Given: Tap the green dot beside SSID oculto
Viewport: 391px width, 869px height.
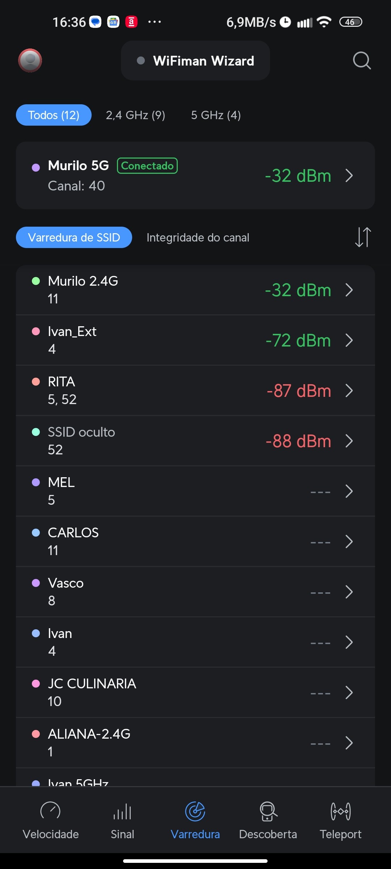Looking at the screenshot, I should coord(36,432).
